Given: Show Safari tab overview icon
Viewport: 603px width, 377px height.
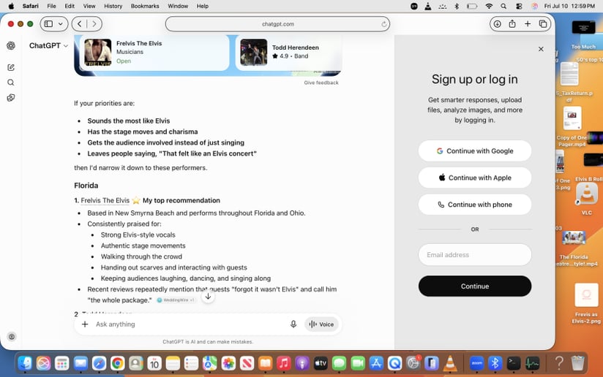Looking at the screenshot, I should tap(543, 24).
